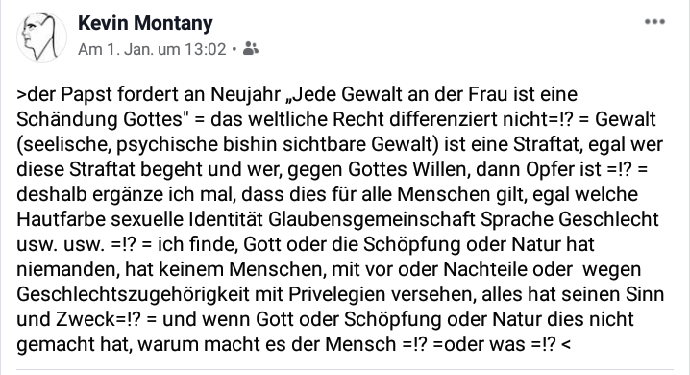This screenshot has height=375, width=690.
Task: Click the opening '>der' at post start
Action: tap(36, 94)
